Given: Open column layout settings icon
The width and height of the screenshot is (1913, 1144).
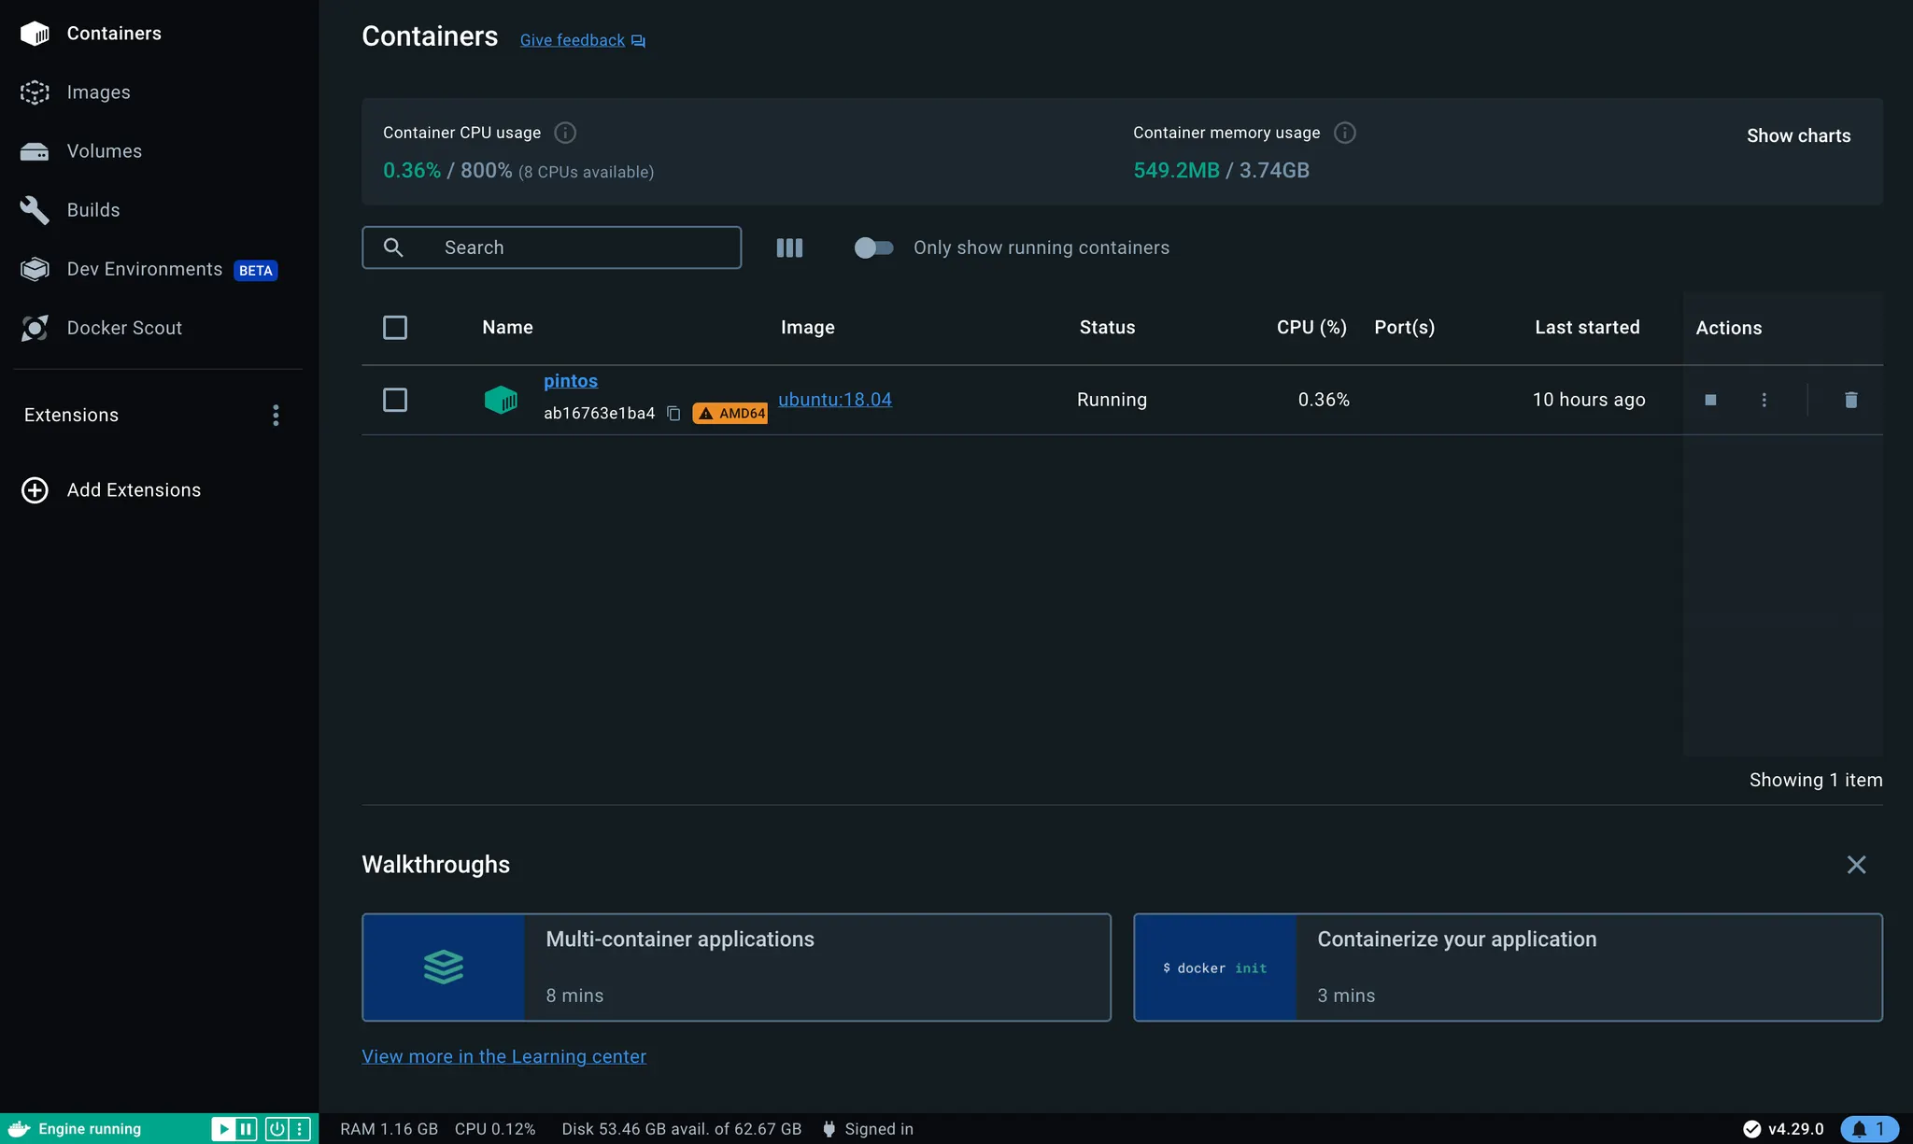Looking at the screenshot, I should point(789,247).
